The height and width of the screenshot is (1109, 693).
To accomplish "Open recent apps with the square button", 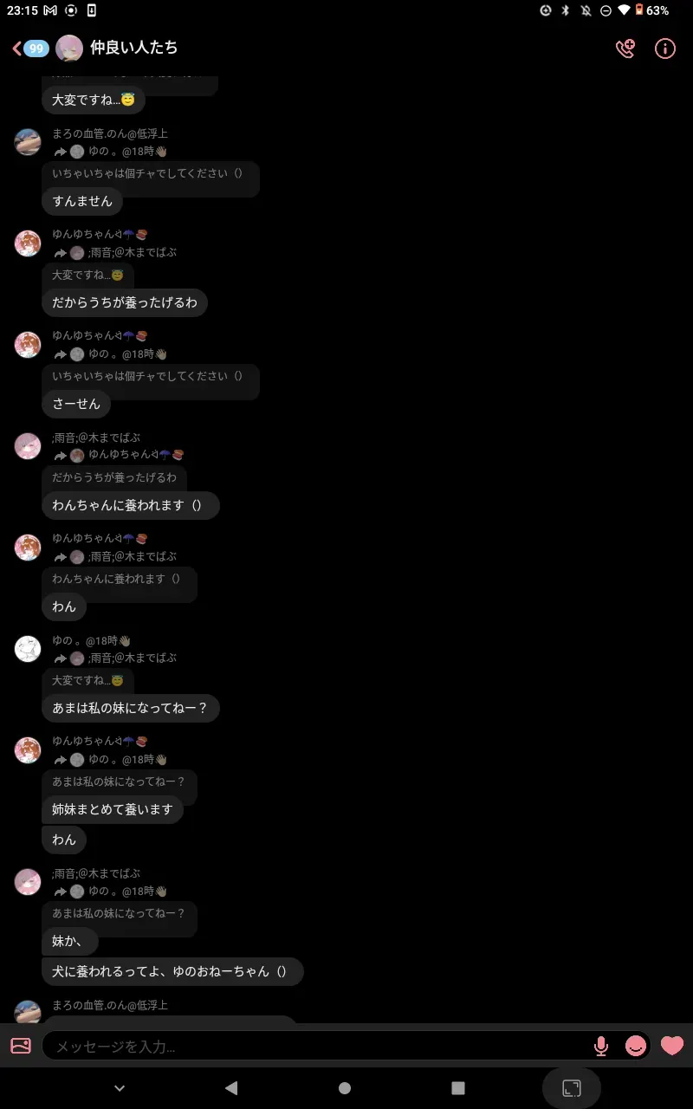I will (458, 1088).
